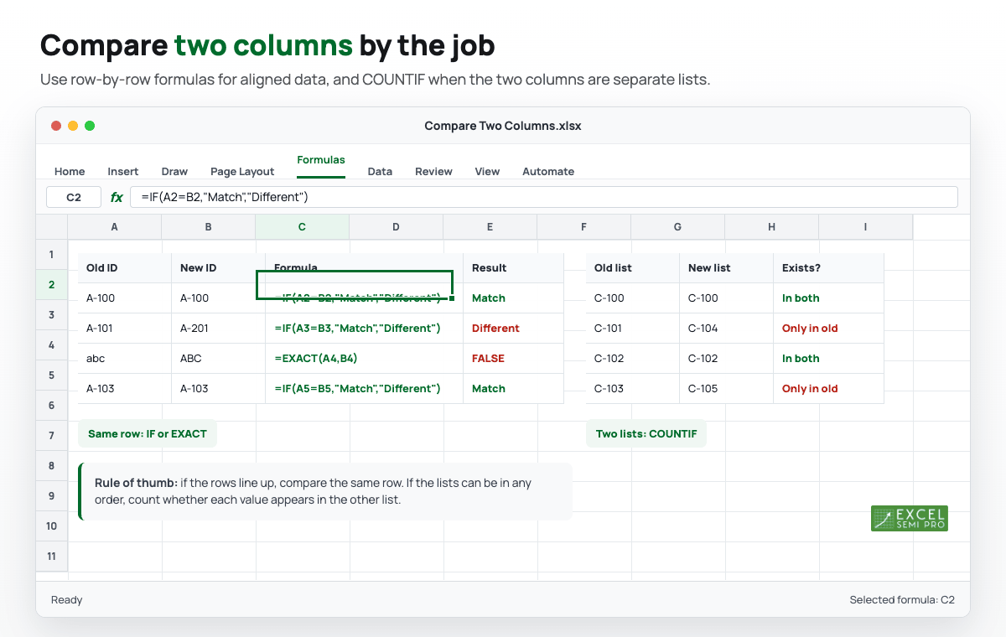Click the =IF(A3=B3,"Match","Different") cell

364,329
